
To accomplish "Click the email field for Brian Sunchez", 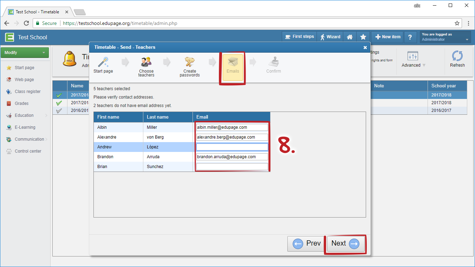I will click(232, 167).
